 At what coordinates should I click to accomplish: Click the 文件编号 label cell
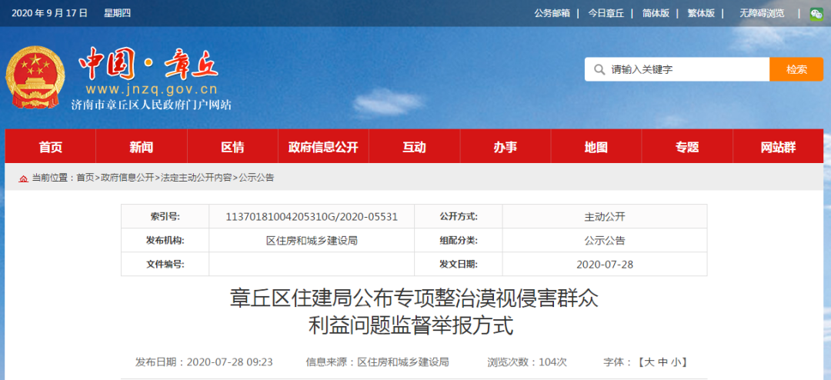click(x=165, y=264)
